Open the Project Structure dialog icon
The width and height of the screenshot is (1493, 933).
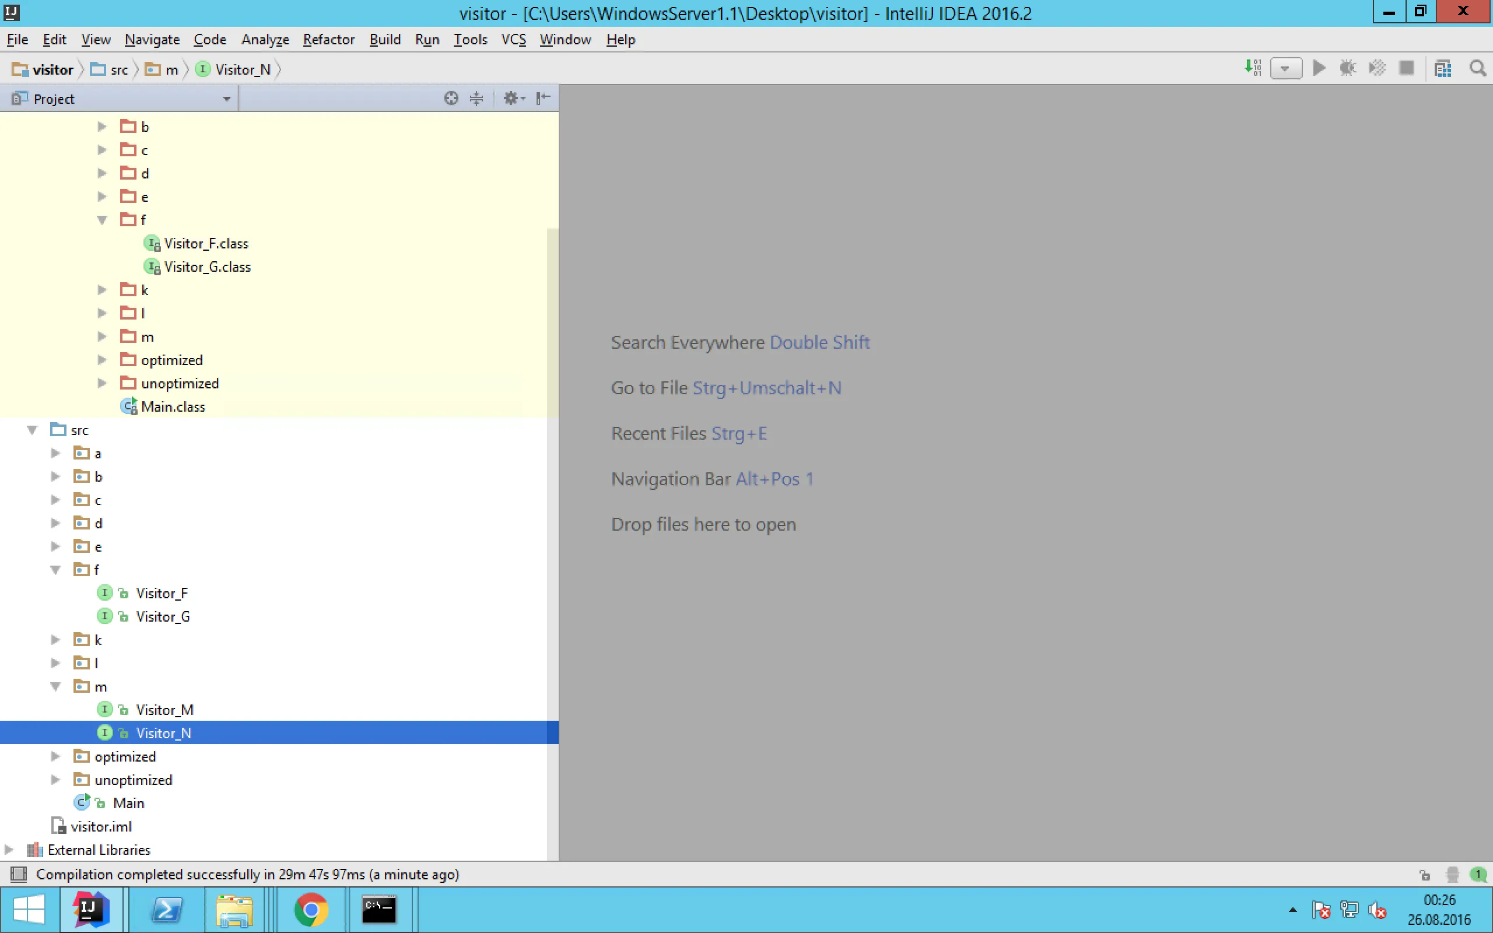coord(1442,68)
